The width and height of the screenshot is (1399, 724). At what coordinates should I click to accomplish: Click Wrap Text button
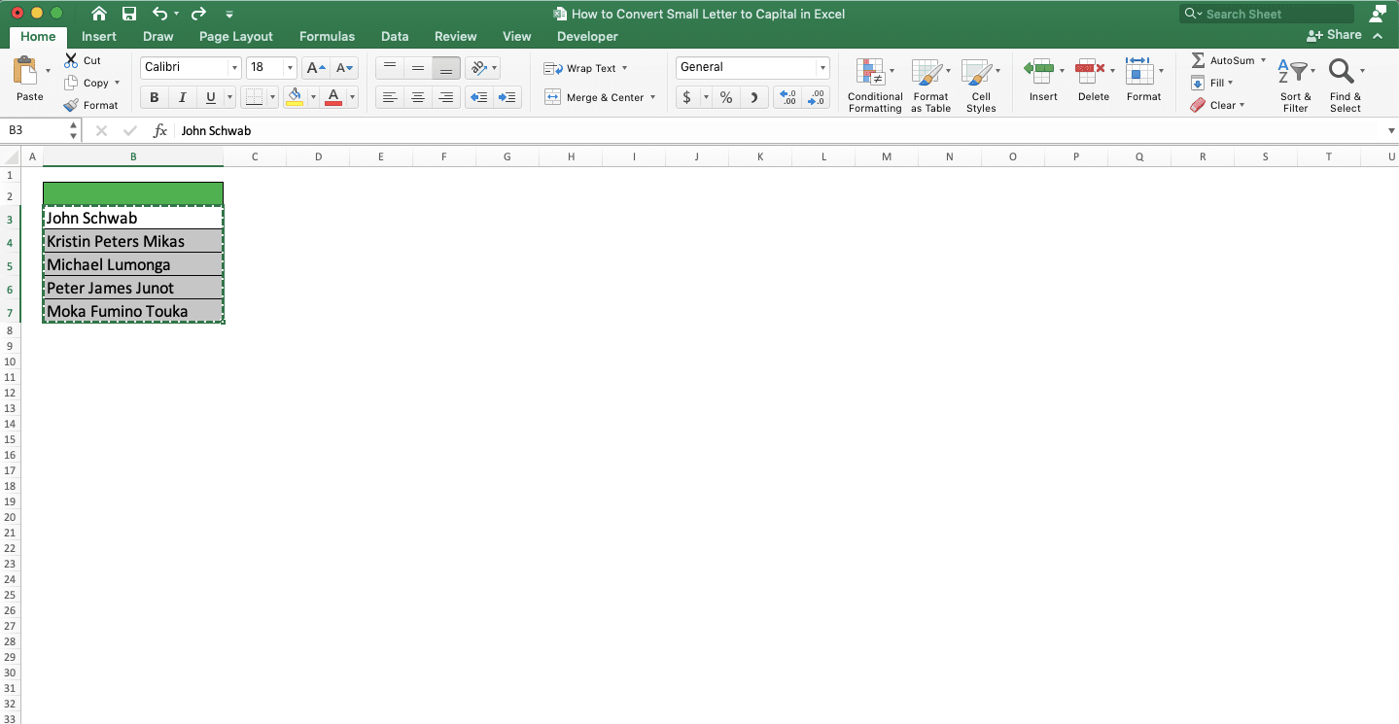(x=585, y=68)
